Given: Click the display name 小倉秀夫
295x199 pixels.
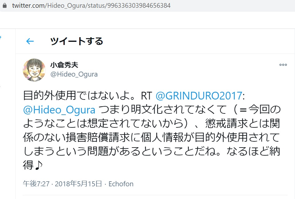Looking at the screenshot, I should 64,65.
